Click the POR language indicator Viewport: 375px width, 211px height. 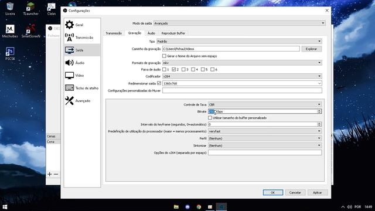[358, 207]
